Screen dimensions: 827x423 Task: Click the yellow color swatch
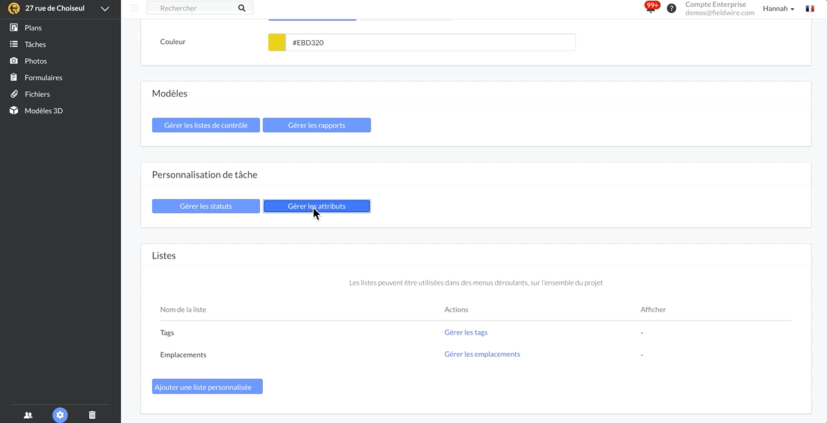pyautogui.click(x=277, y=43)
